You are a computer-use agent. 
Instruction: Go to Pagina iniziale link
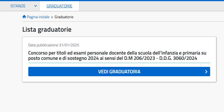tap(38, 17)
